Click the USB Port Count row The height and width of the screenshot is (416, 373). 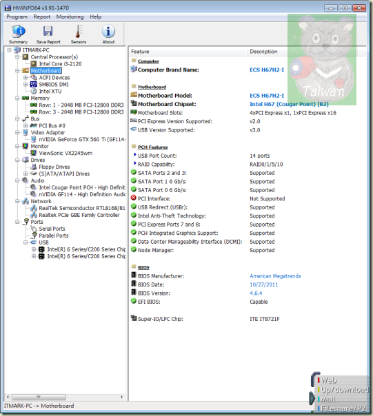(247, 156)
